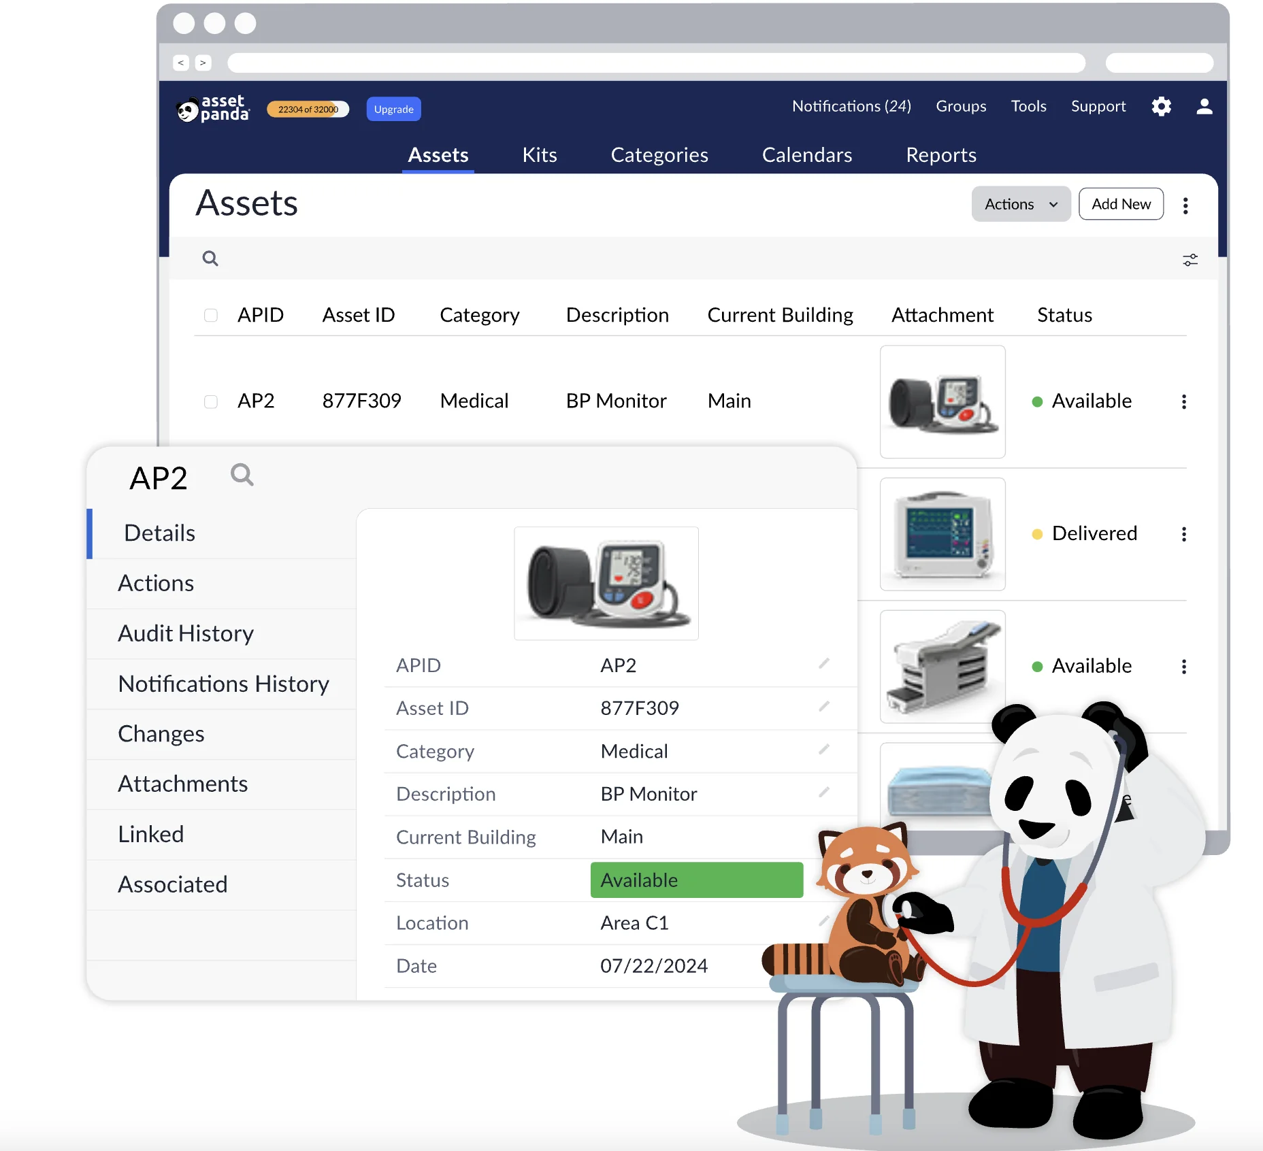Click the search icon beside AP2 title
This screenshot has width=1263, height=1151.
point(242,475)
